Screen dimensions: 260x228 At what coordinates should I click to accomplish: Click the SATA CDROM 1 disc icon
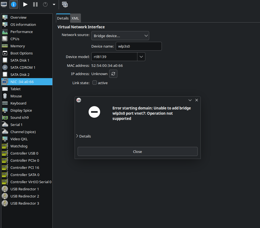(x=5, y=67)
